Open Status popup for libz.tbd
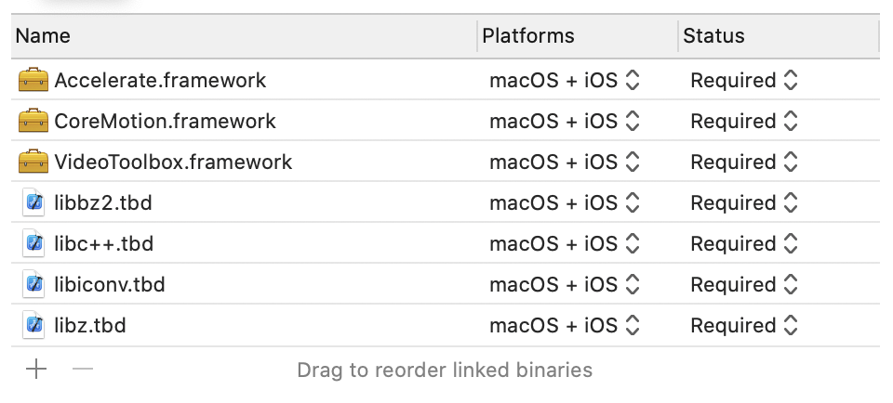 click(x=744, y=326)
